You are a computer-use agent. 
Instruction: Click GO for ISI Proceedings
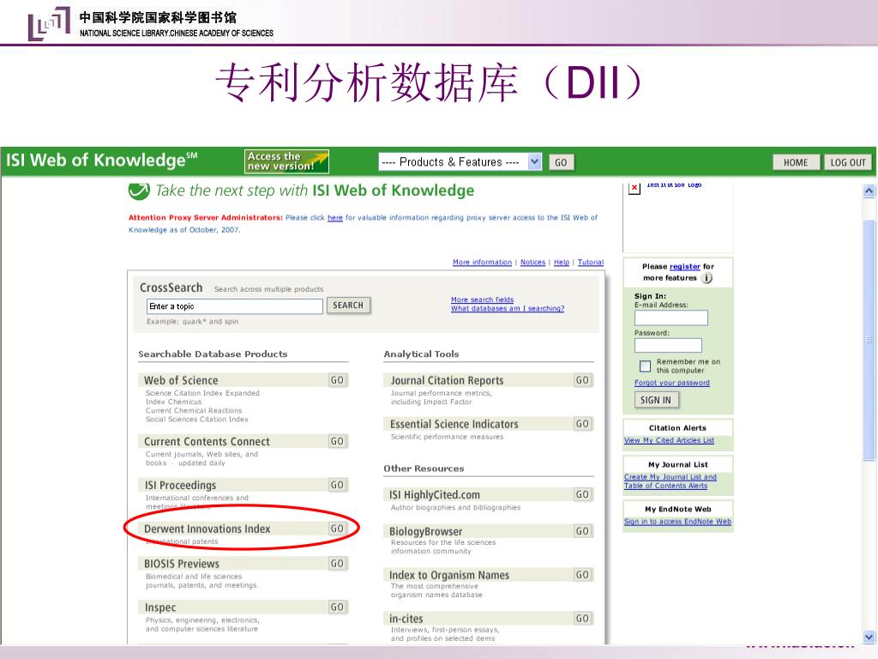click(x=337, y=485)
